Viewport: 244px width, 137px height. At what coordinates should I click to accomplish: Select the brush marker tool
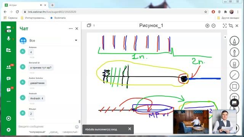(x=234, y=52)
